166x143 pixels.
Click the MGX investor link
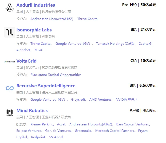(x=38, y=50)
